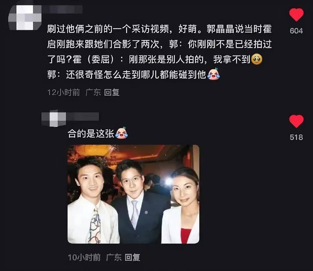Click the 604 like count number
This screenshot has height=271, width=313.
pos(296,31)
